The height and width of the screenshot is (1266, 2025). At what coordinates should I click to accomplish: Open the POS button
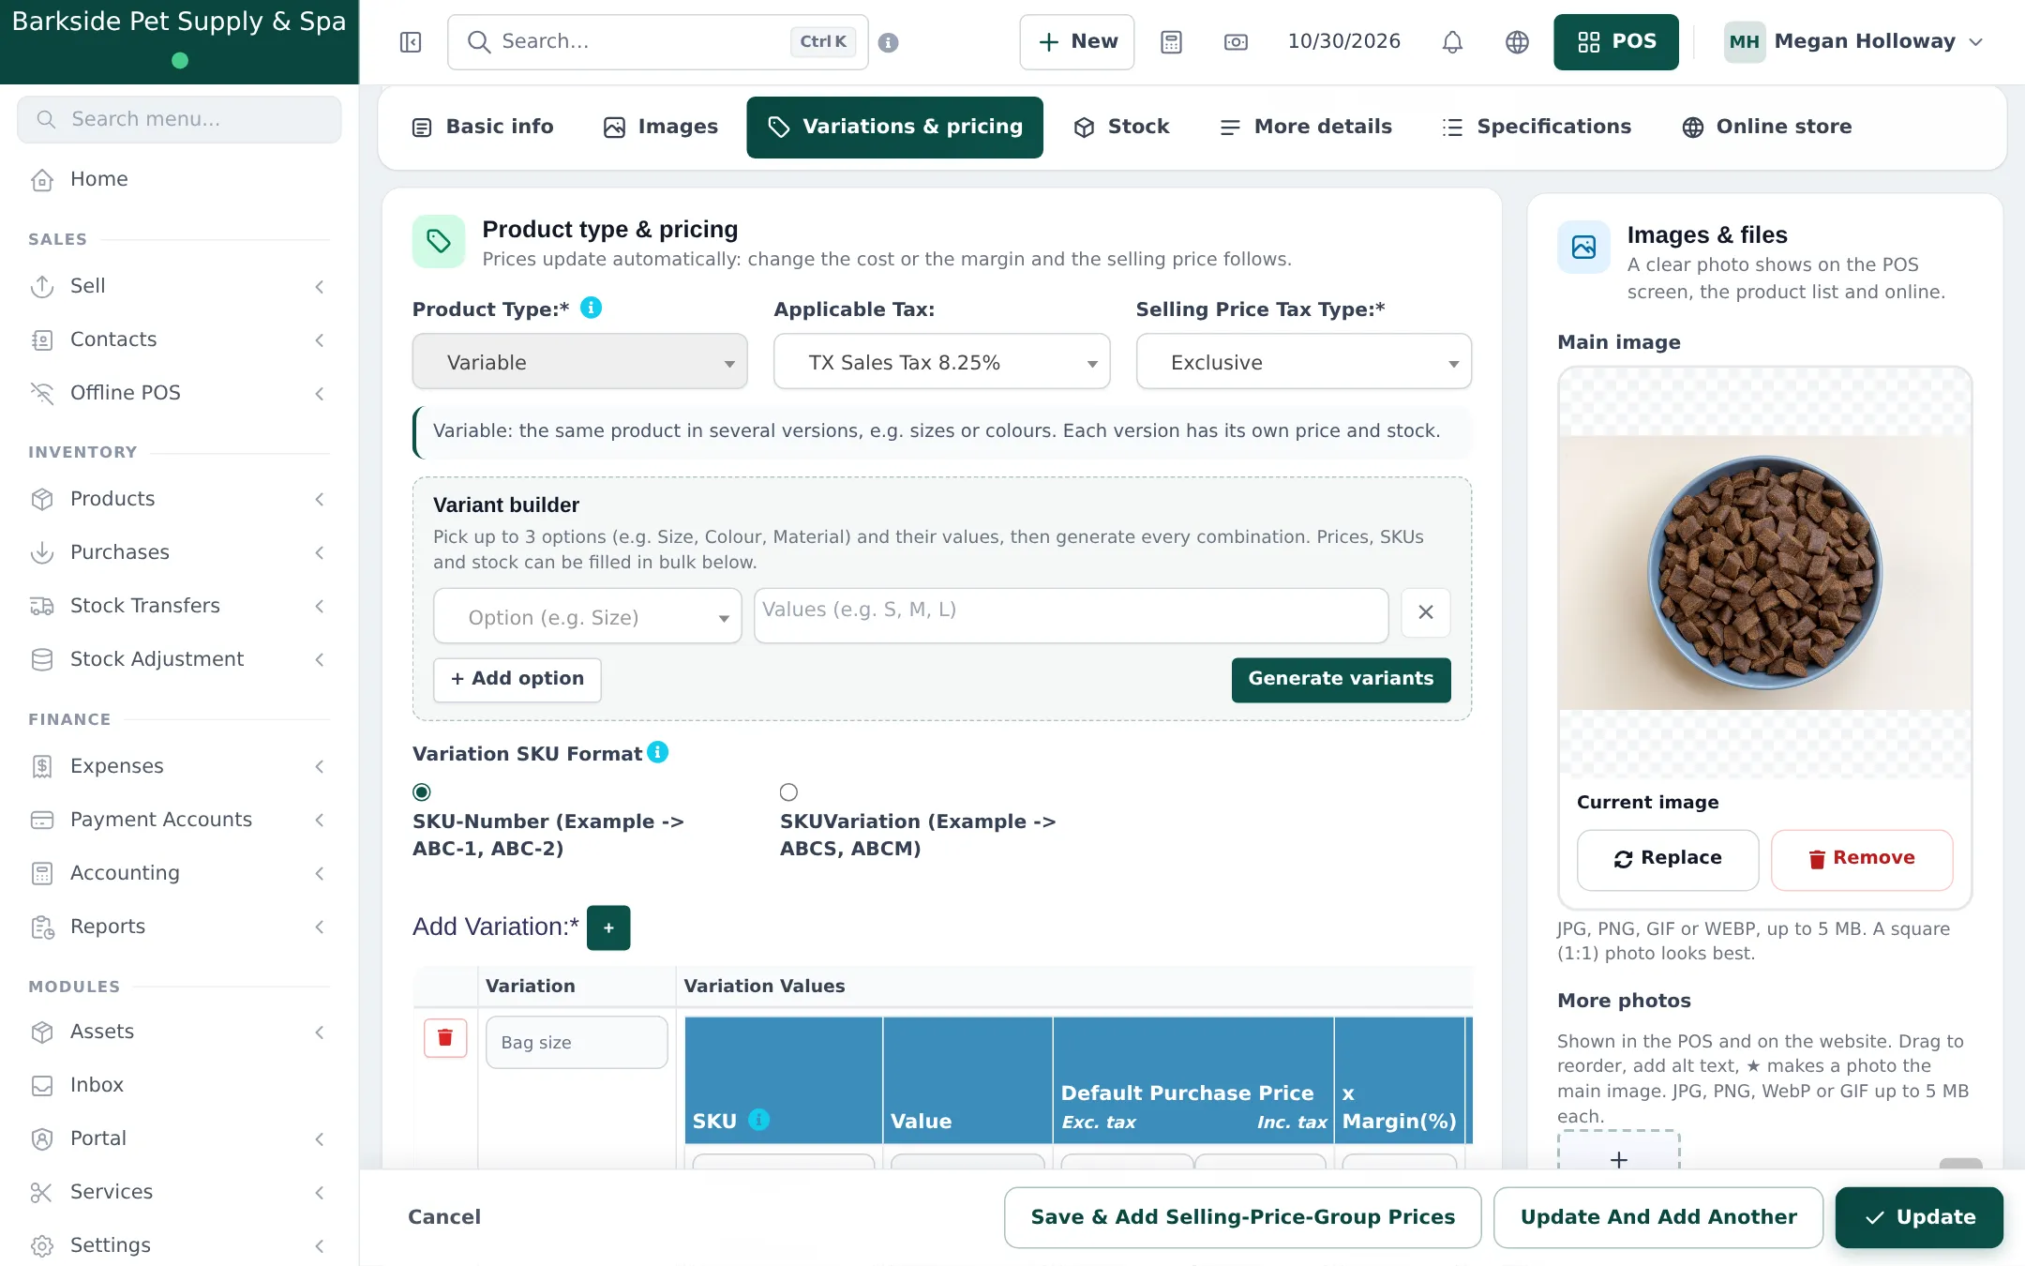pyautogui.click(x=1616, y=42)
